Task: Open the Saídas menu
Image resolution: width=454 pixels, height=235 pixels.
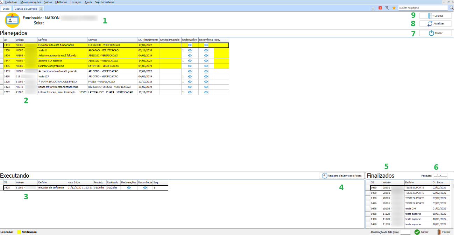Action: pos(48,2)
